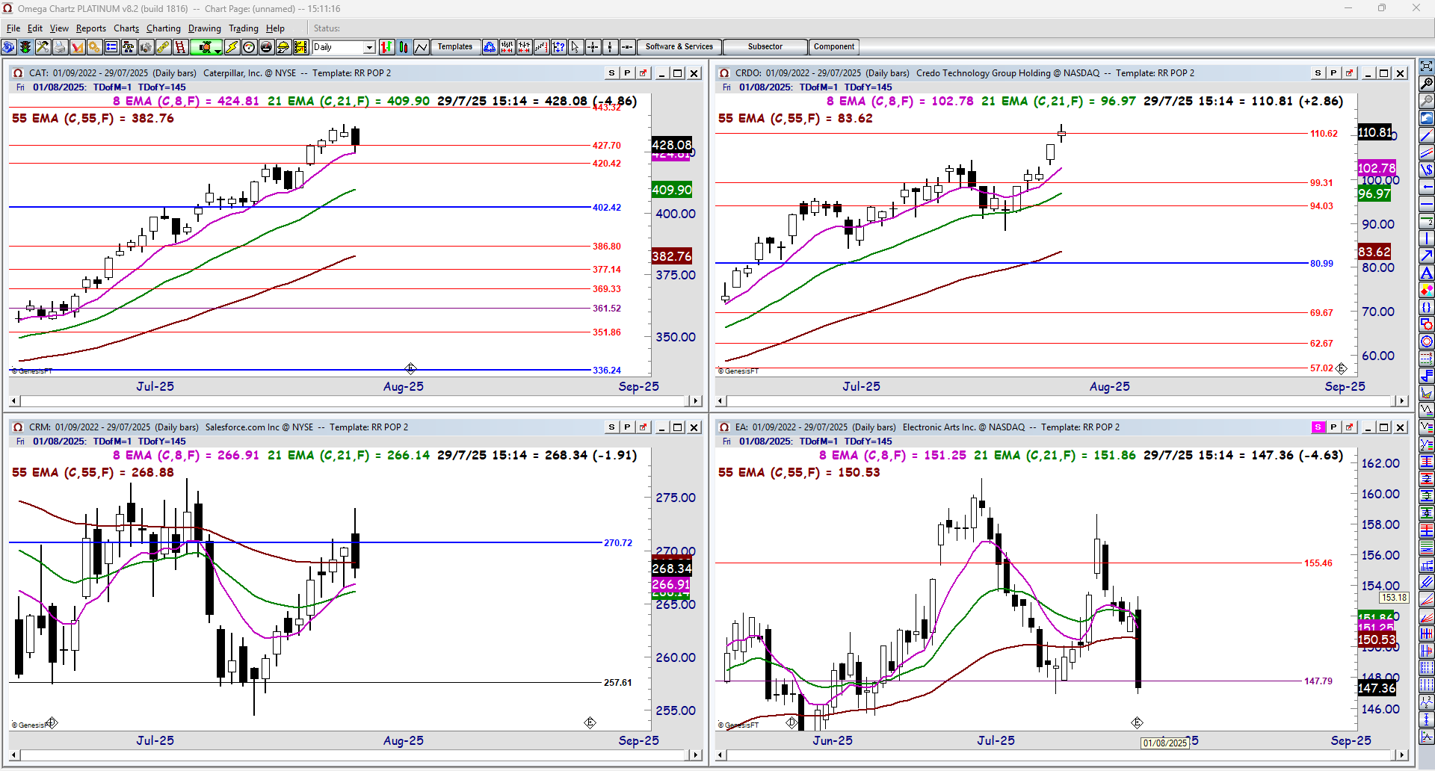1435x771 pixels.
Task: Open the Drawing menu
Action: click(205, 28)
